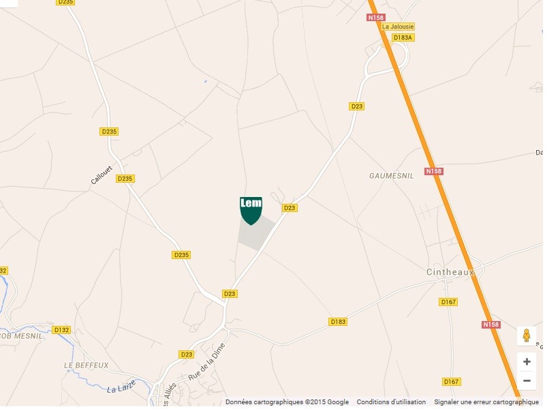Open Signaler une erreur cartographique link
Viewport: 545px width, 409px height.
[x=486, y=402]
